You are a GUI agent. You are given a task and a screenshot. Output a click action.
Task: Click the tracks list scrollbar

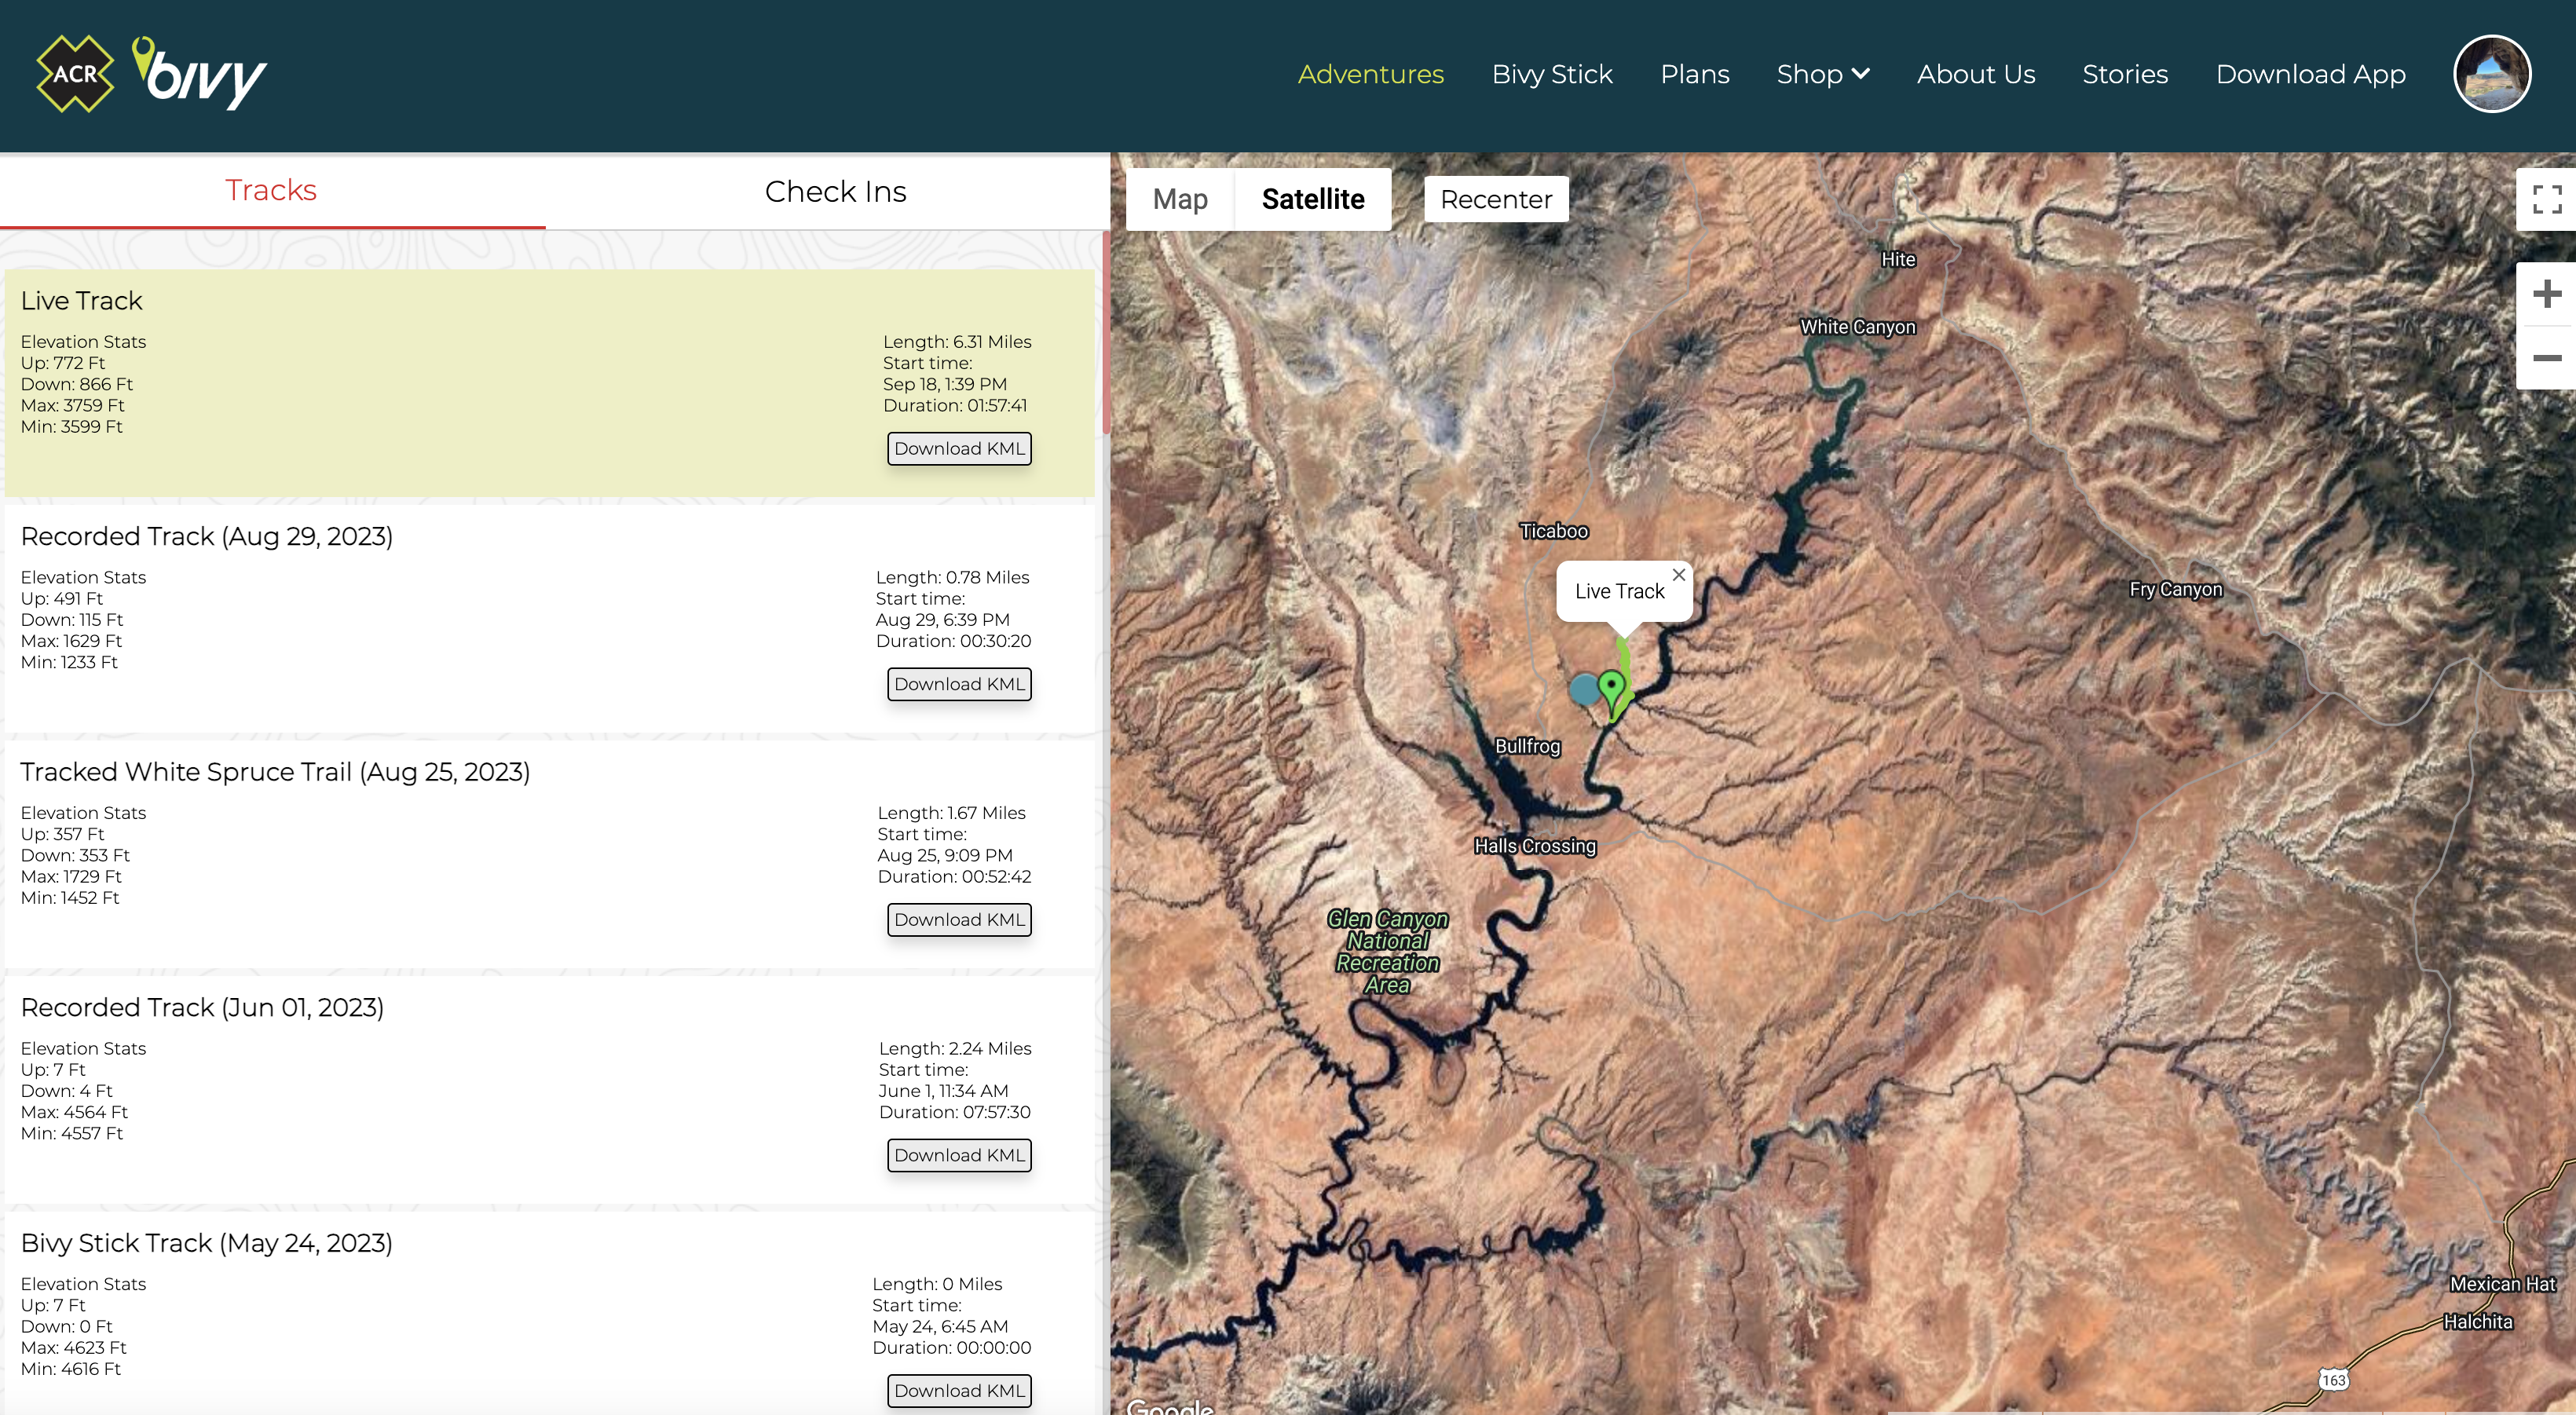[1106, 333]
